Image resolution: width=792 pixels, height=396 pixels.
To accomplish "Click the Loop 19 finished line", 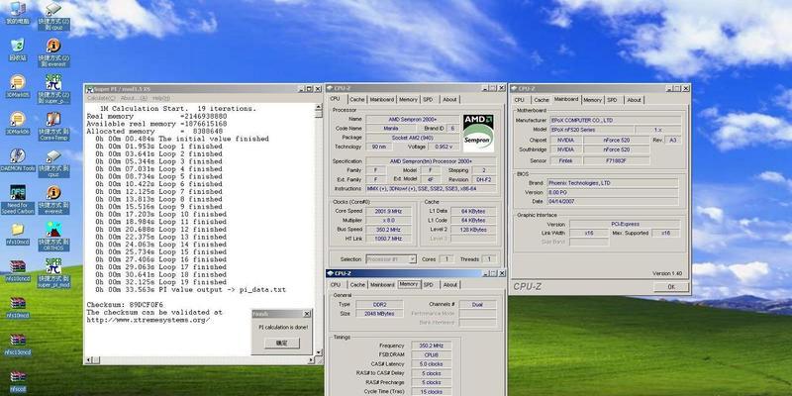I will 160,282.
